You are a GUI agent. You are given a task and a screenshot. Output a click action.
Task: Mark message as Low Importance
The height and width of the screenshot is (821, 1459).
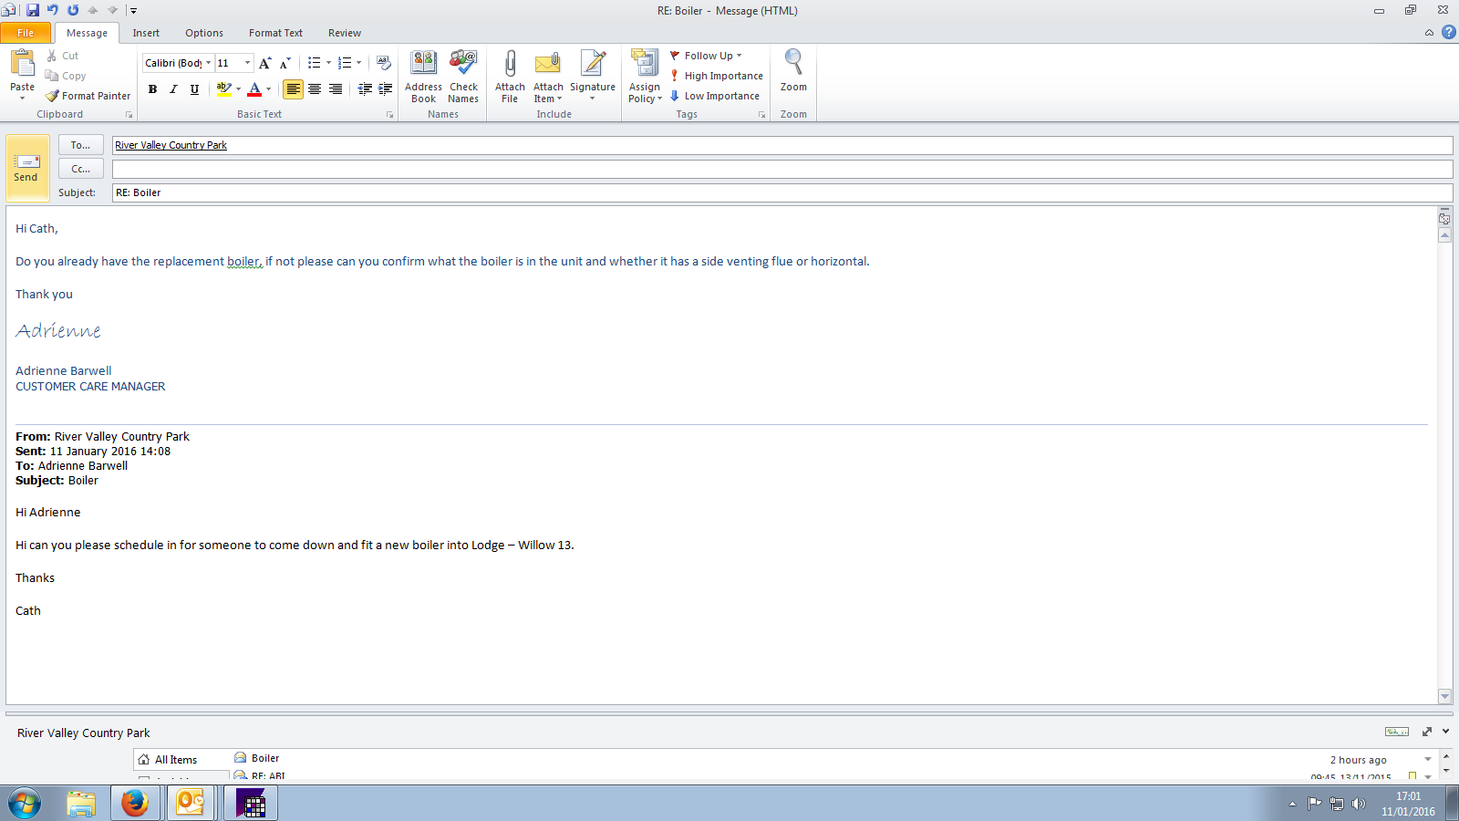715,96
